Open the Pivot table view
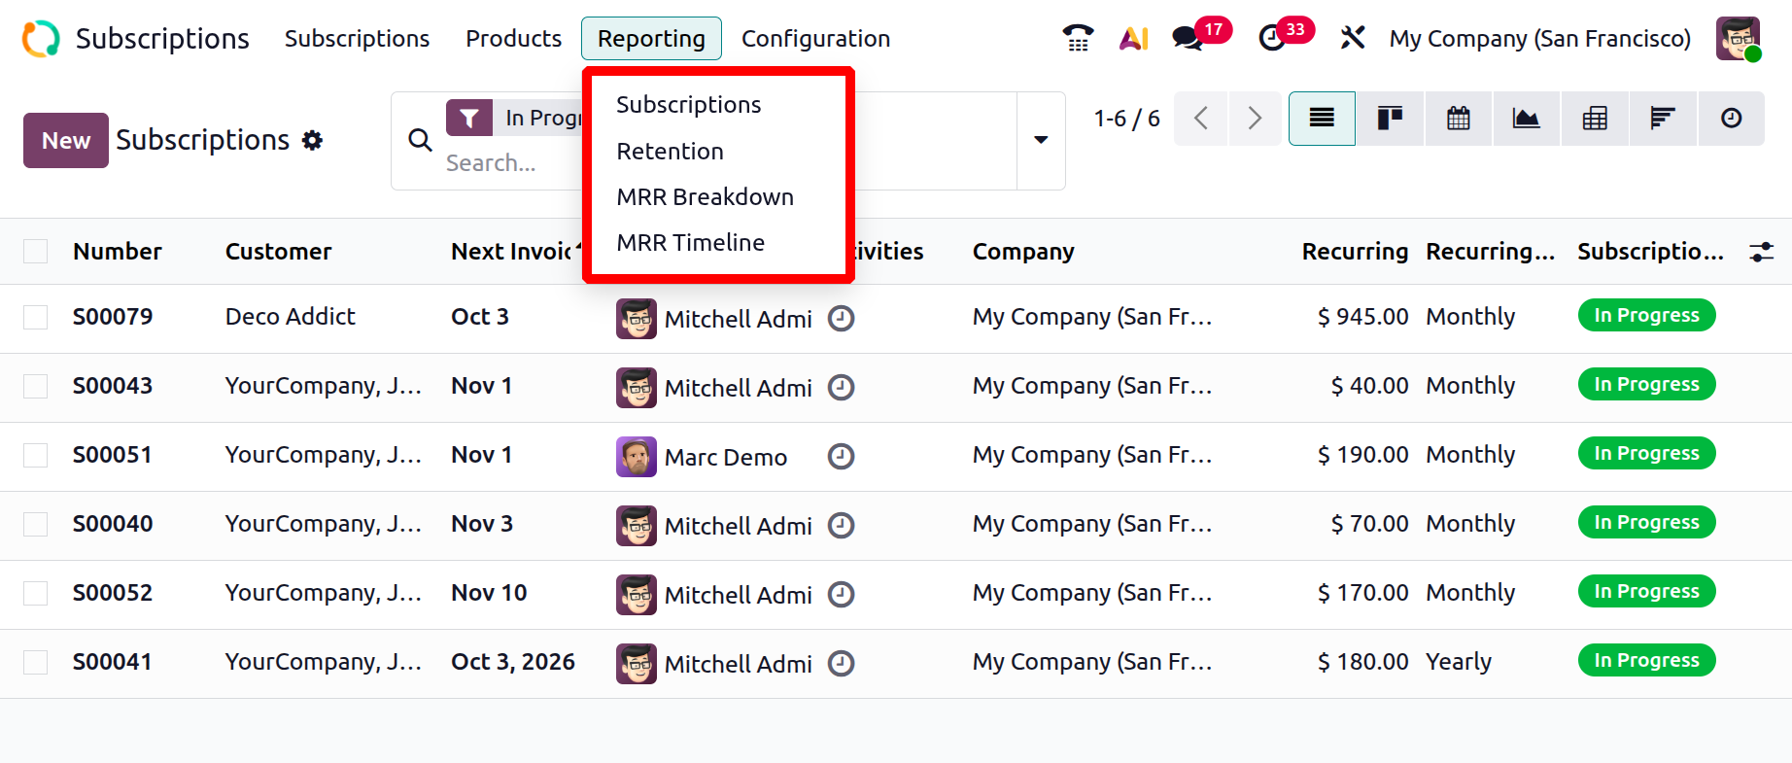This screenshot has width=1792, height=763. pos(1595,119)
